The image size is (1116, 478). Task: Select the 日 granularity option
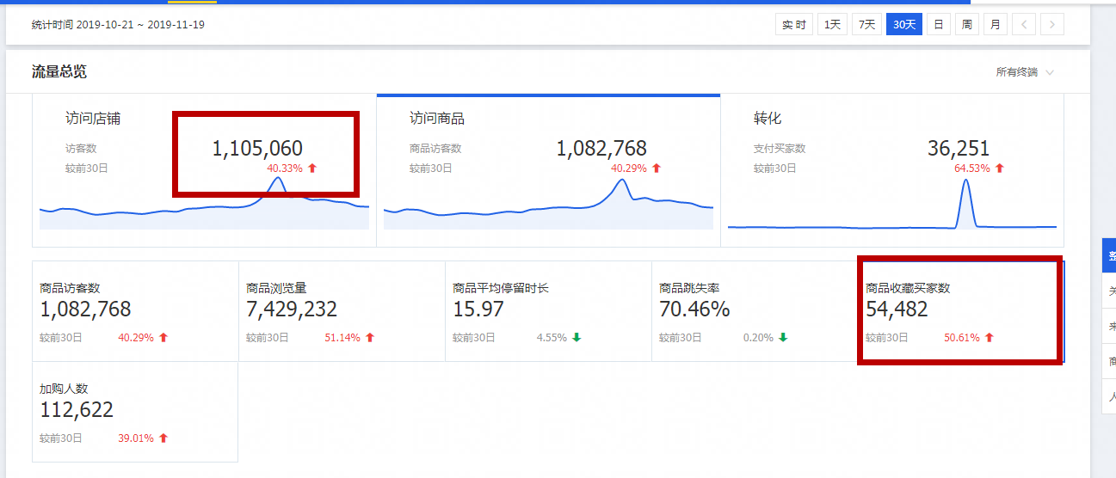tap(939, 25)
